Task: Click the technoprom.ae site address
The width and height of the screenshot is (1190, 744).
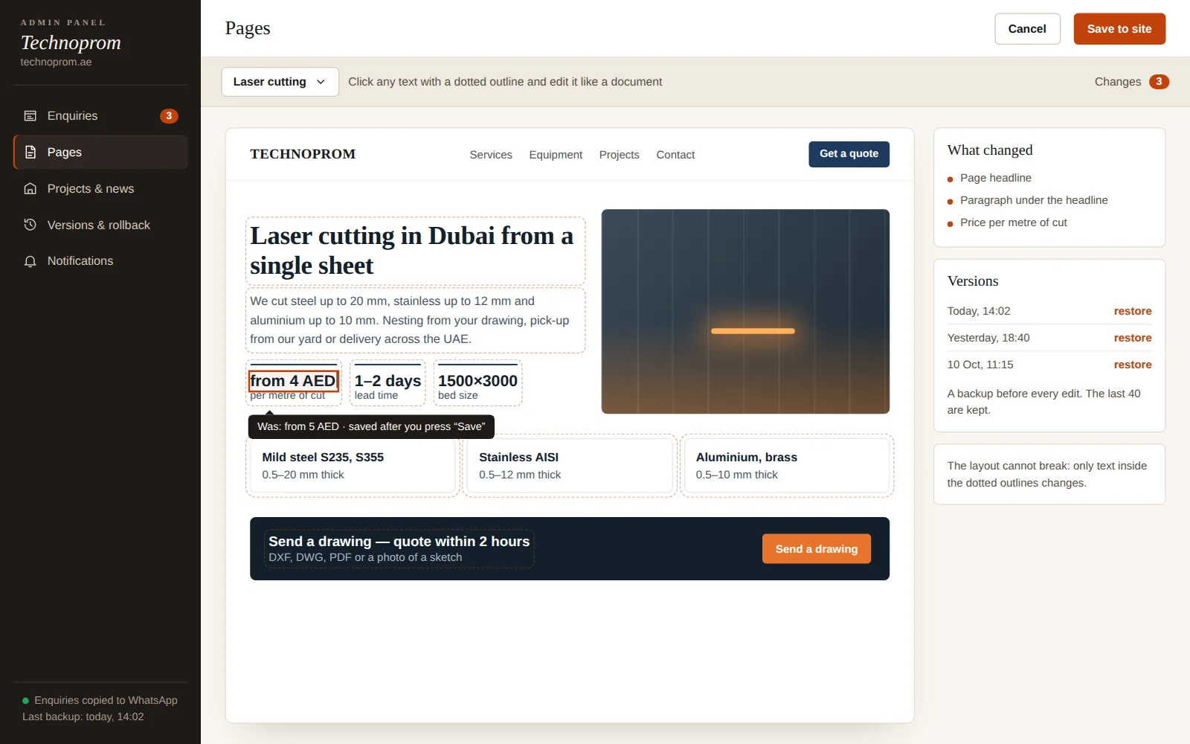Action: pyautogui.click(x=56, y=62)
